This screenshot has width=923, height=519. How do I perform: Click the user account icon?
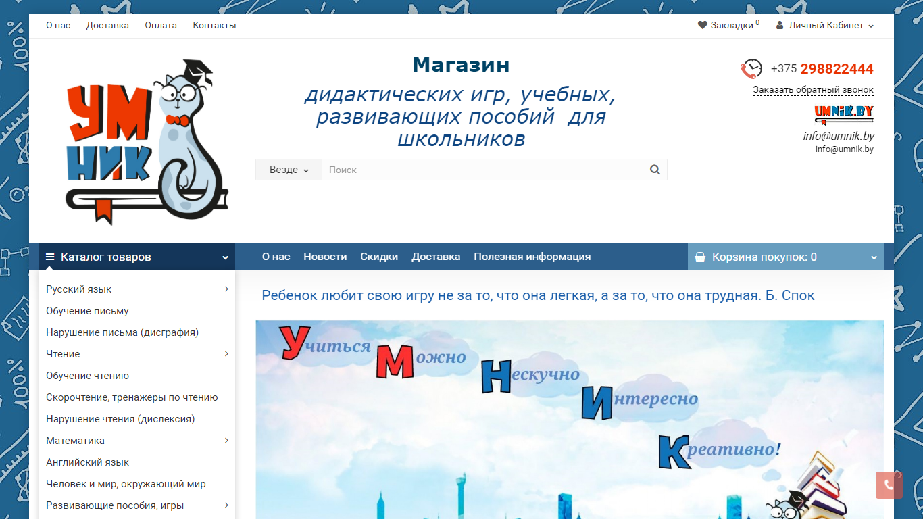[780, 25]
